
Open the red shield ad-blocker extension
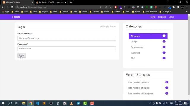pos(116,7)
